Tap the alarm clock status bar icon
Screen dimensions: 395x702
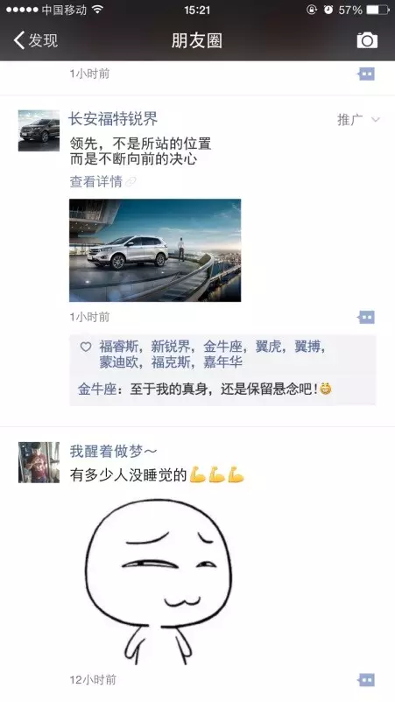click(x=328, y=10)
